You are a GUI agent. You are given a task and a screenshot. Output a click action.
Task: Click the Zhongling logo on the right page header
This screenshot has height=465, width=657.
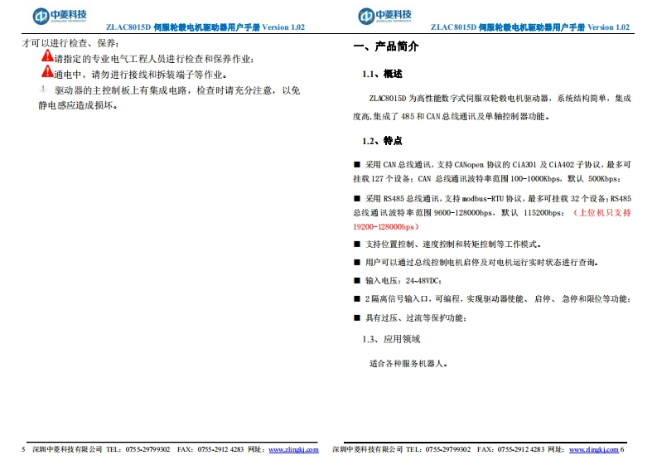coord(384,16)
